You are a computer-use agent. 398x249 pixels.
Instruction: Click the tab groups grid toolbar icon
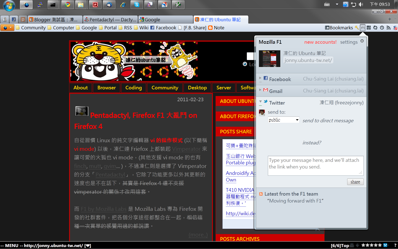369,28
